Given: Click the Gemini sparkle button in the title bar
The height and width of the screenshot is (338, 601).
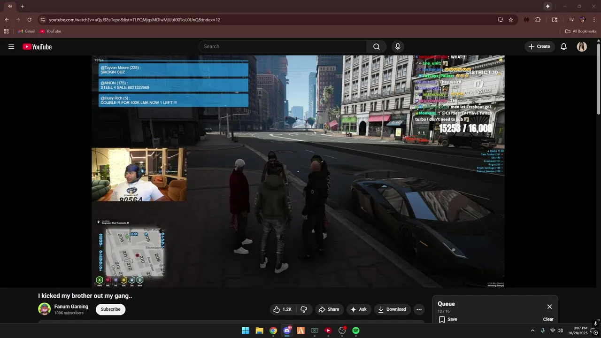Looking at the screenshot, I should point(547,6).
